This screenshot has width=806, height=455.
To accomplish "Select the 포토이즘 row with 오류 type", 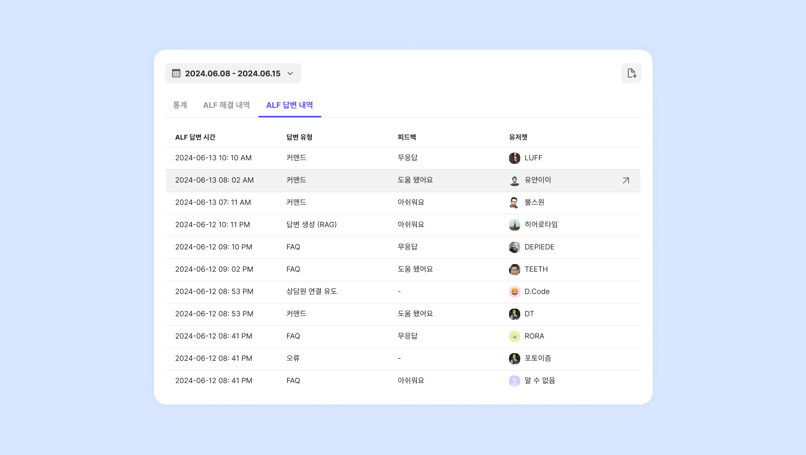I will coord(403,358).
